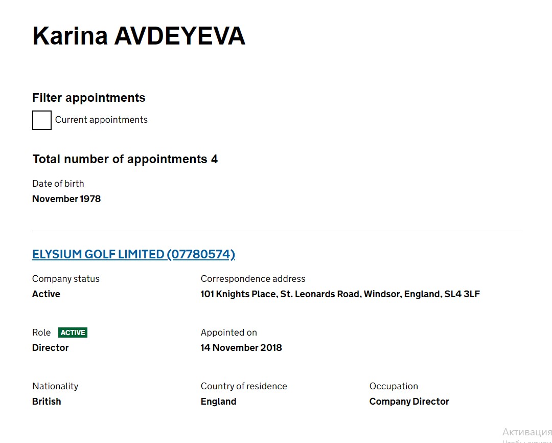Open the ELYSIUM GOLF LIMITED company link
The height and width of the screenshot is (443, 552).
(133, 254)
